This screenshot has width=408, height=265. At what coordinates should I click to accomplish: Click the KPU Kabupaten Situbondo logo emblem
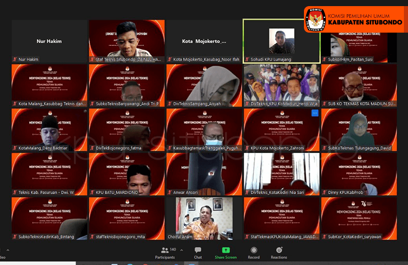(315, 19)
